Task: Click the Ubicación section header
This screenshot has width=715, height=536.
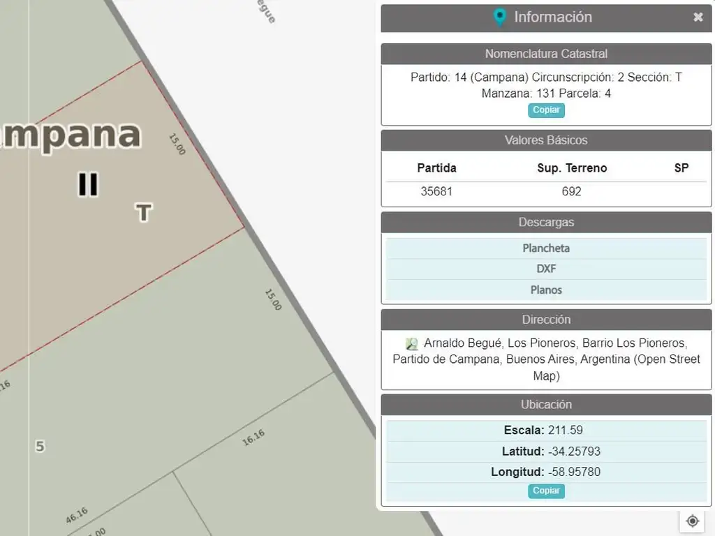Action: [x=546, y=405]
